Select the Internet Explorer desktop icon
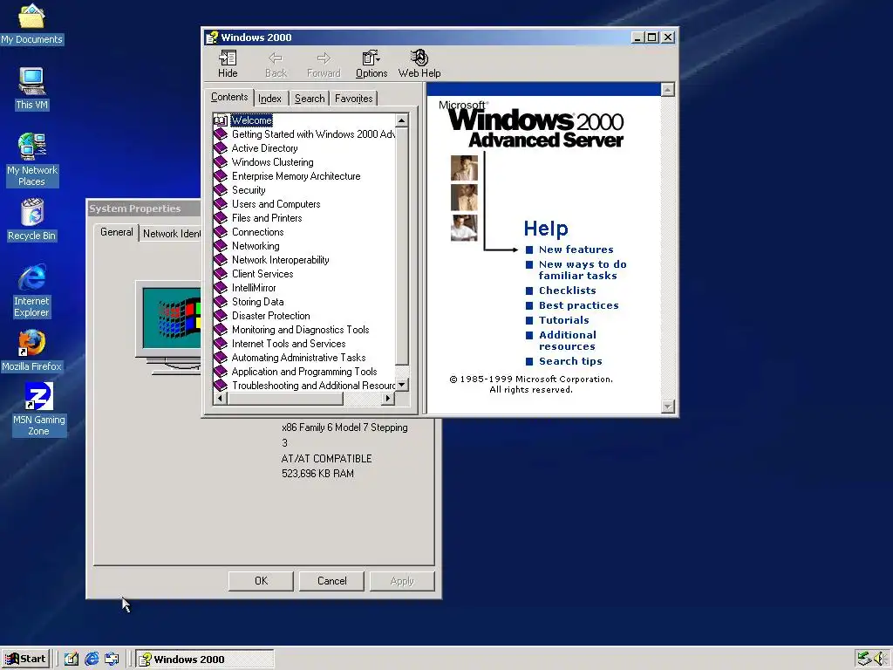Image resolution: width=893 pixels, height=670 pixels. pos(32,291)
